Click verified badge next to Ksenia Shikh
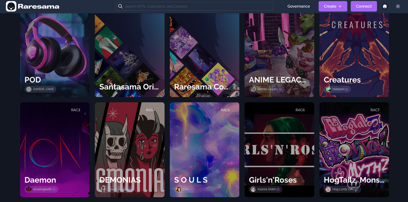This screenshot has height=202, width=408. [278, 189]
